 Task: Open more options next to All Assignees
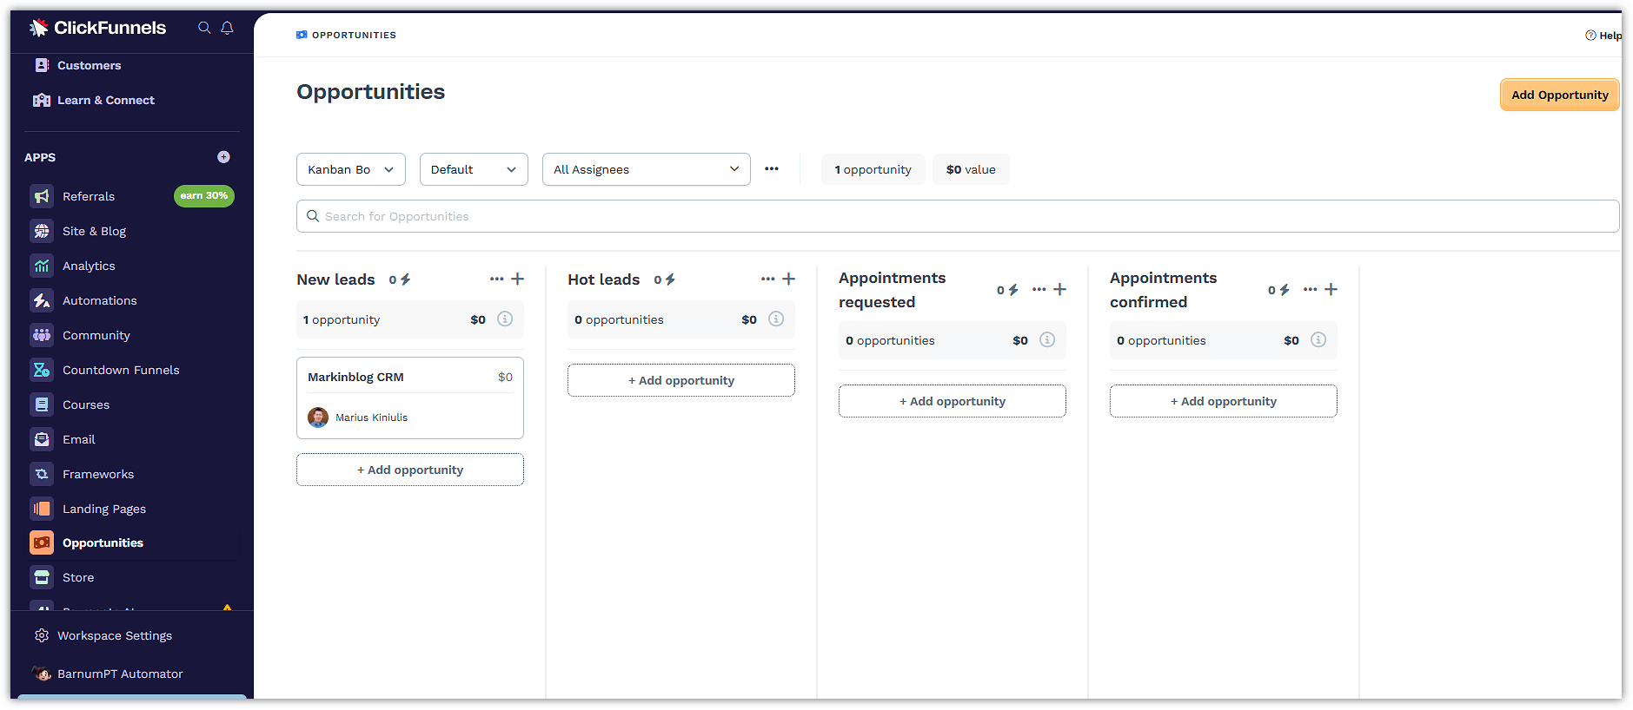click(x=772, y=169)
